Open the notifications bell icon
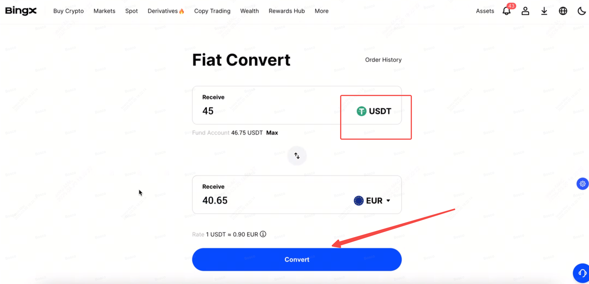The width and height of the screenshot is (589, 284). (507, 11)
